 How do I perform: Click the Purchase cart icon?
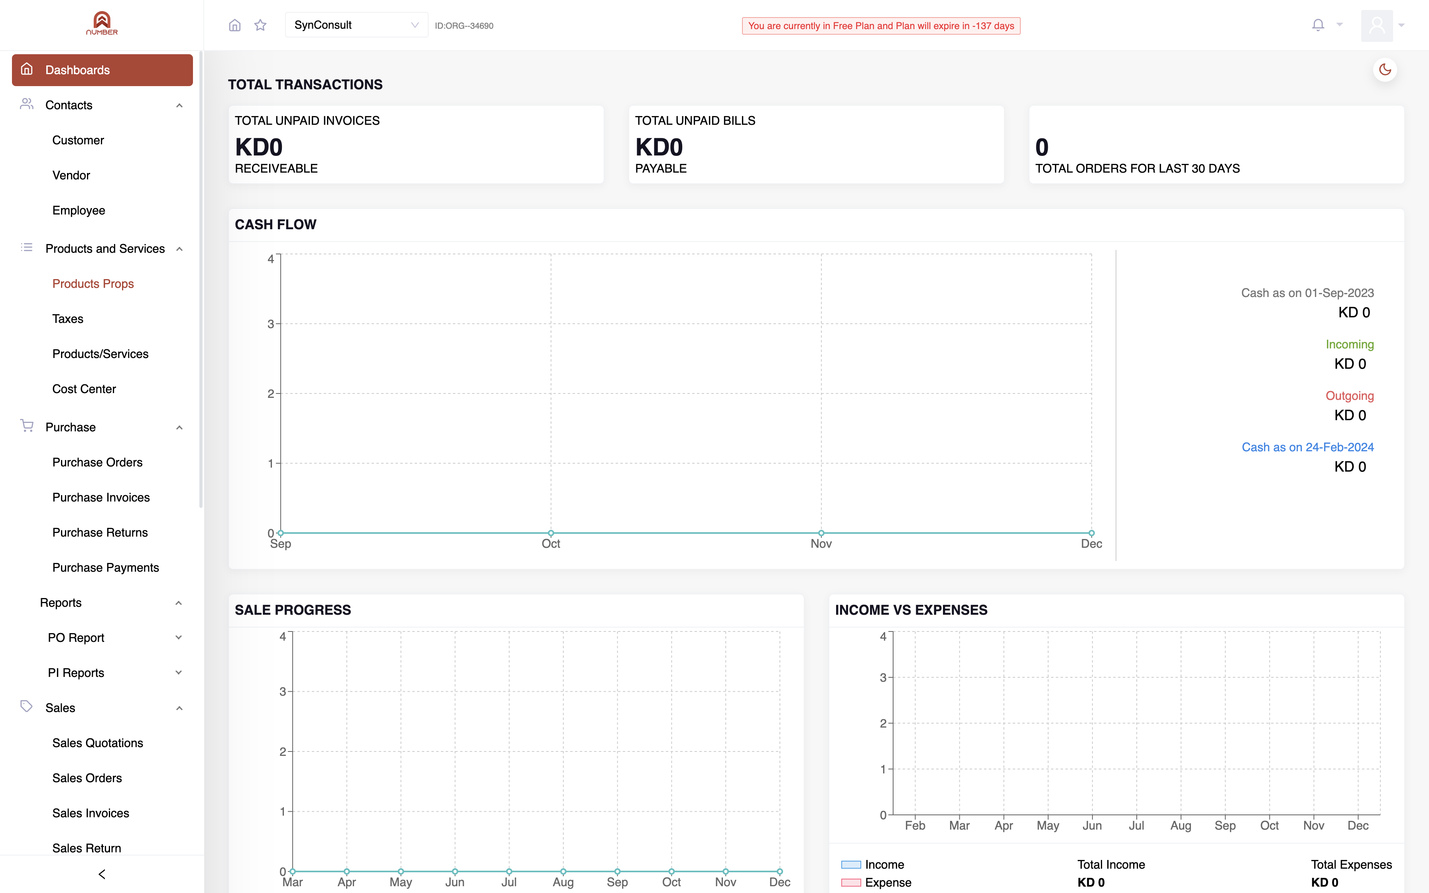click(x=27, y=426)
